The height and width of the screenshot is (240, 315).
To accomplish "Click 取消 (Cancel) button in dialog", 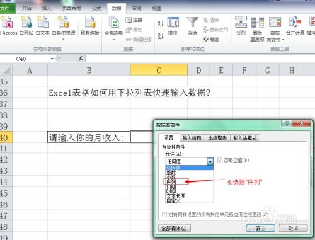I will pos(293,228).
